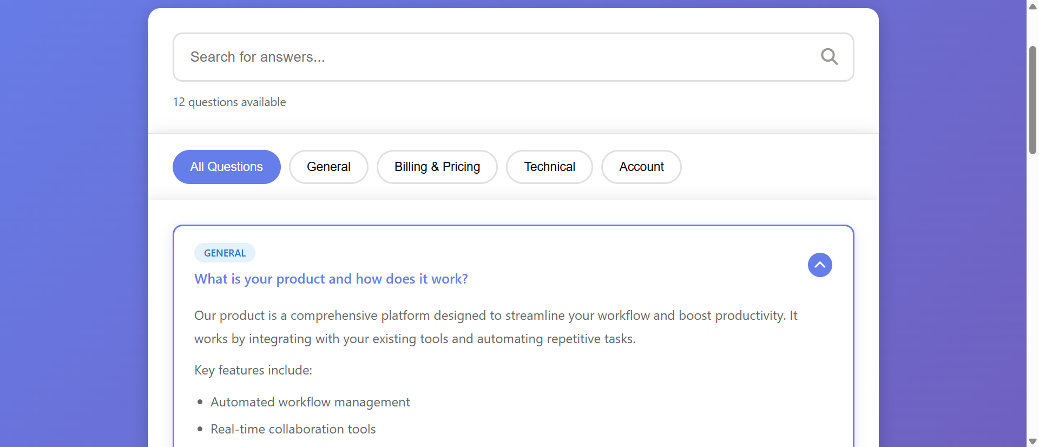Focus the Search for answers field
This screenshot has width=1039, height=447.
click(x=513, y=57)
